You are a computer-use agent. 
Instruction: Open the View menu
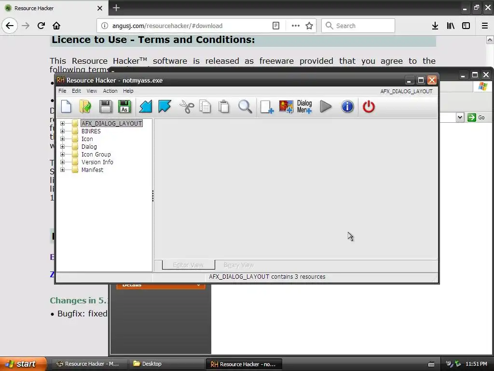92,91
